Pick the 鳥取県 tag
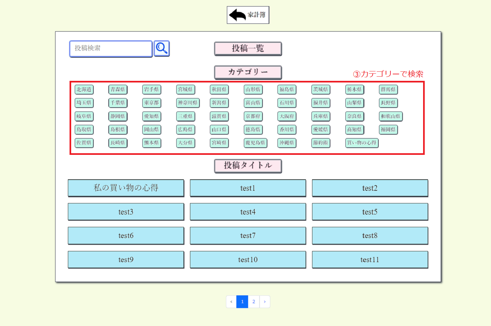491x326 pixels. [84, 130]
